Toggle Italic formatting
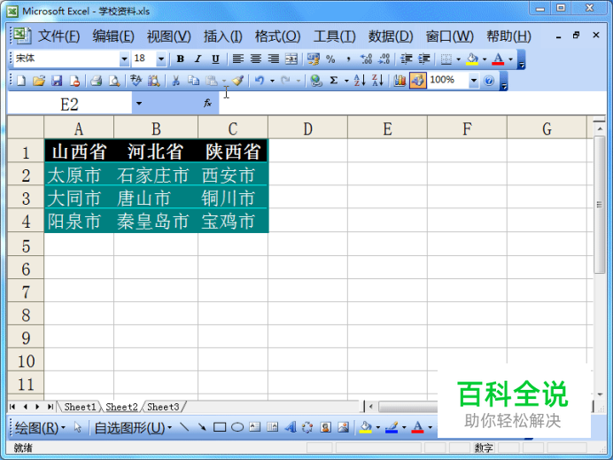 [198, 59]
